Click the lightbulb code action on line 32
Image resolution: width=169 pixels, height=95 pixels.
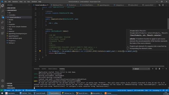click(x=40, y=51)
